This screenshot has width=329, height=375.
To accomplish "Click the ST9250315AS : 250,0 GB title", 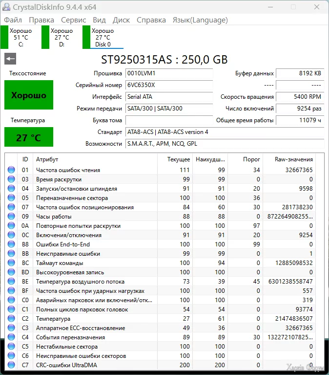I will point(164,60).
